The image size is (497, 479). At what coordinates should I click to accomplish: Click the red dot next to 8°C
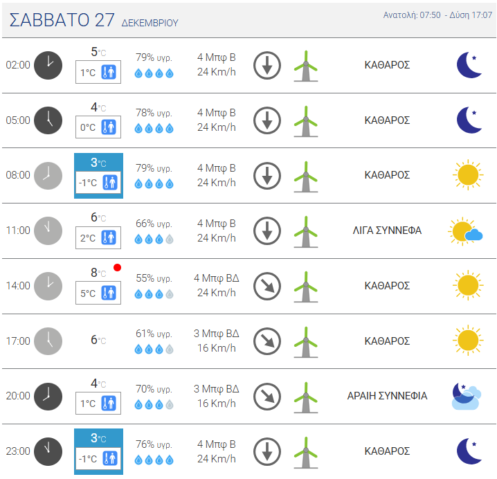[117, 268]
